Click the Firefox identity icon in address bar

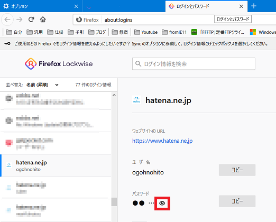(79, 20)
